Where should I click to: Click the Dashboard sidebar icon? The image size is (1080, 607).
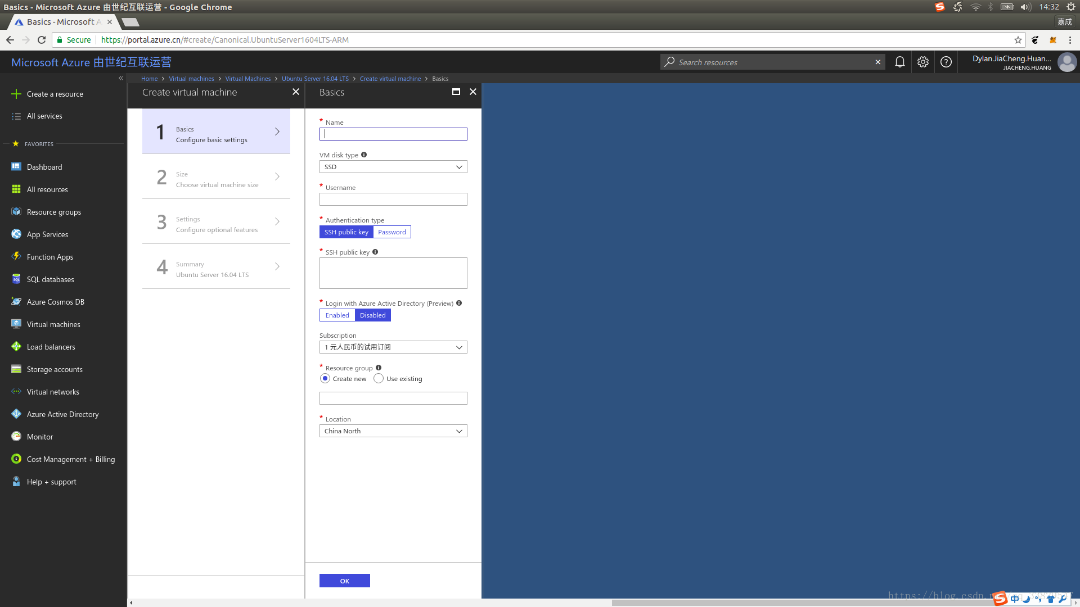point(16,167)
